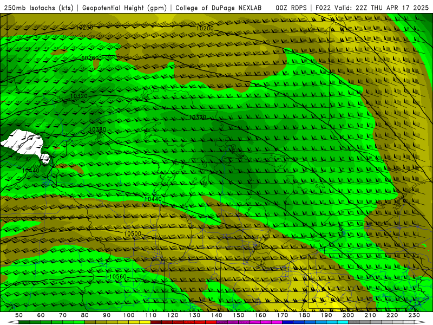Click the 80 value on the color scale
Image resolution: width=433 pixels, height=325 pixels.
pyautogui.click(x=85, y=315)
